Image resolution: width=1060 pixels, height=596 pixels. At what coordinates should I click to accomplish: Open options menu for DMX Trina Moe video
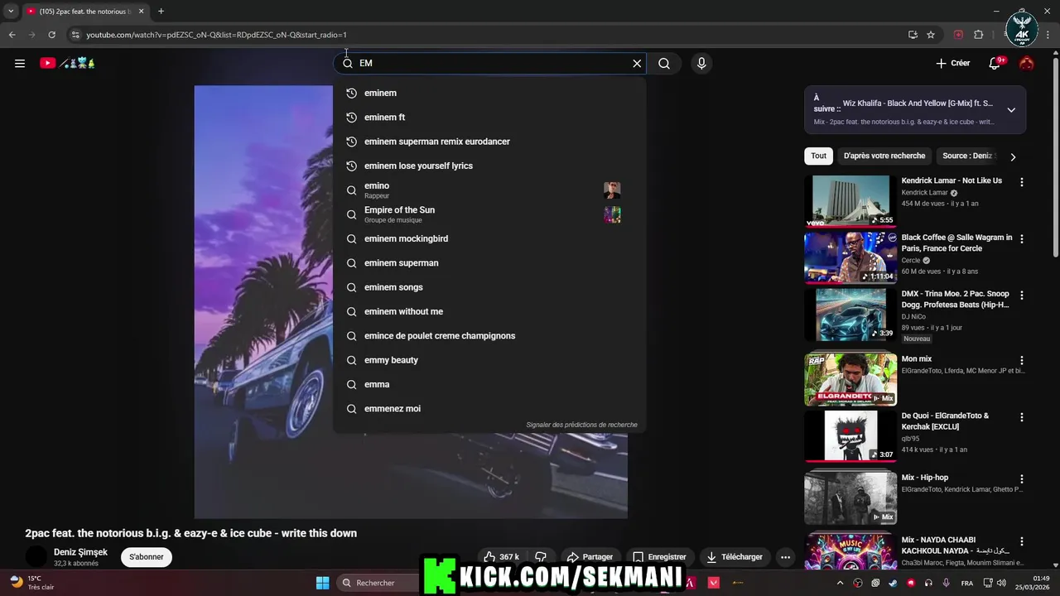1022,296
